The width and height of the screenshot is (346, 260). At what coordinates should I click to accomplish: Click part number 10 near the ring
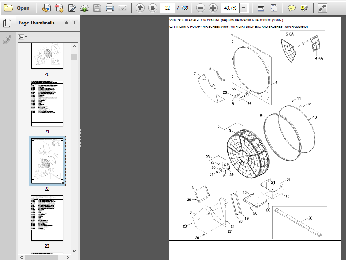pos(315,118)
